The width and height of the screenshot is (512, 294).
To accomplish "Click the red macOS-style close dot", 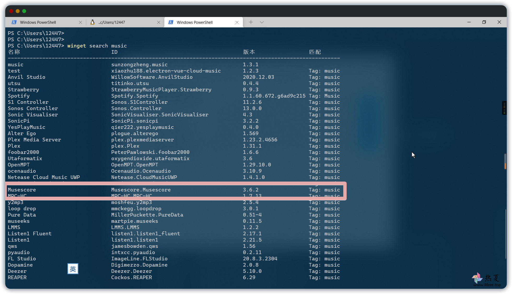I will click(x=11, y=11).
